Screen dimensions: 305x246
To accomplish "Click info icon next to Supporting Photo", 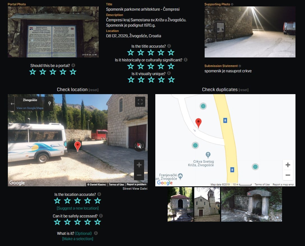I will tap(232, 4).
